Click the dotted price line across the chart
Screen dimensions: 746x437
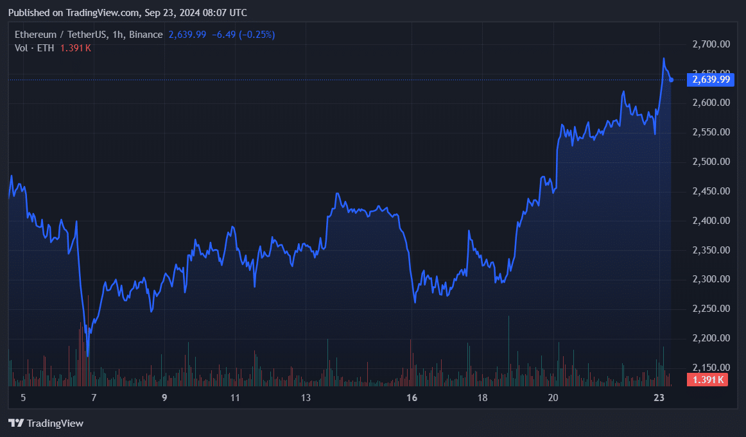tap(321, 80)
